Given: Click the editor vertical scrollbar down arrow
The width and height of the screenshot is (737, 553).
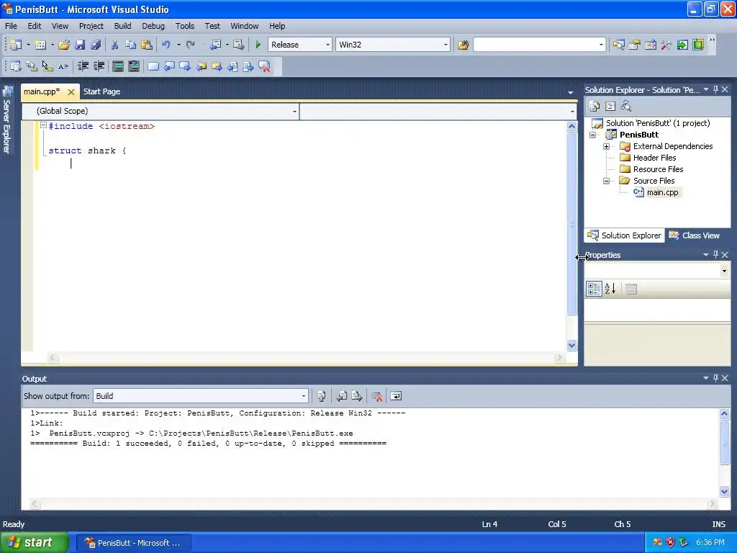Looking at the screenshot, I should pyautogui.click(x=571, y=345).
